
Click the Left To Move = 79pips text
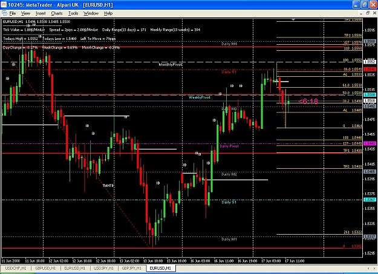[x=98, y=39]
